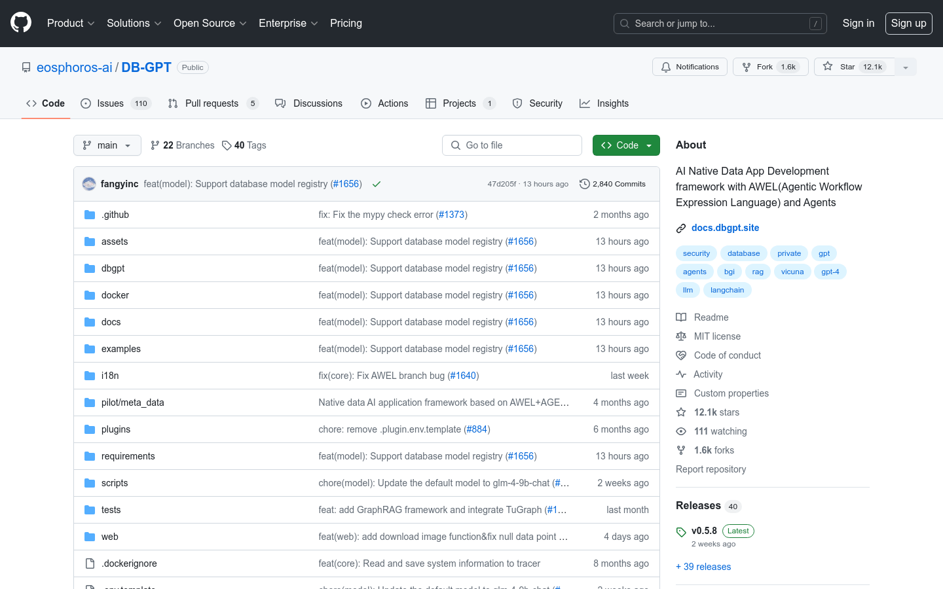This screenshot has width=943, height=589.
Task: Open commit hash 47d205f
Action: (502, 184)
